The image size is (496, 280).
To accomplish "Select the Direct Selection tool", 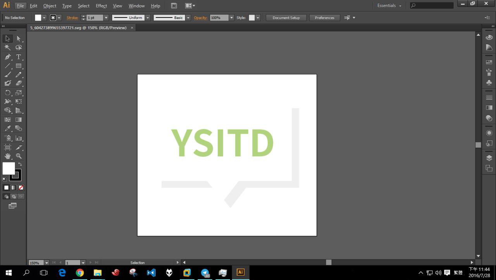I will pos(18,38).
